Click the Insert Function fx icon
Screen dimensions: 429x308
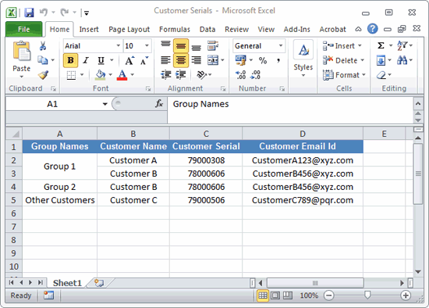159,104
